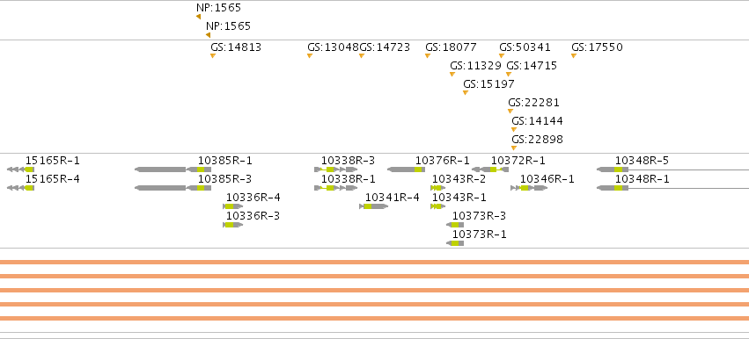Select the 10336R-4 transcript glyph

pyautogui.click(x=233, y=206)
